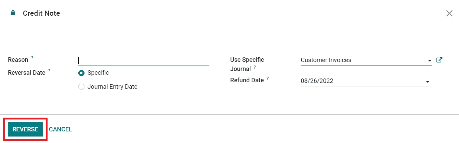
Task: Click the Reason field label
Action: click(x=18, y=60)
